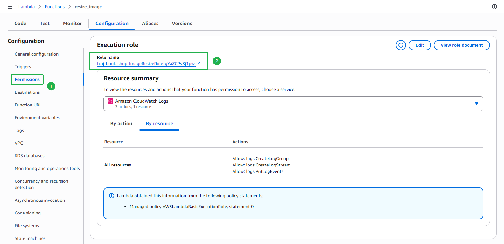Open State machines settings
This screenshot has height=244, width=504.
coord(30,238)
